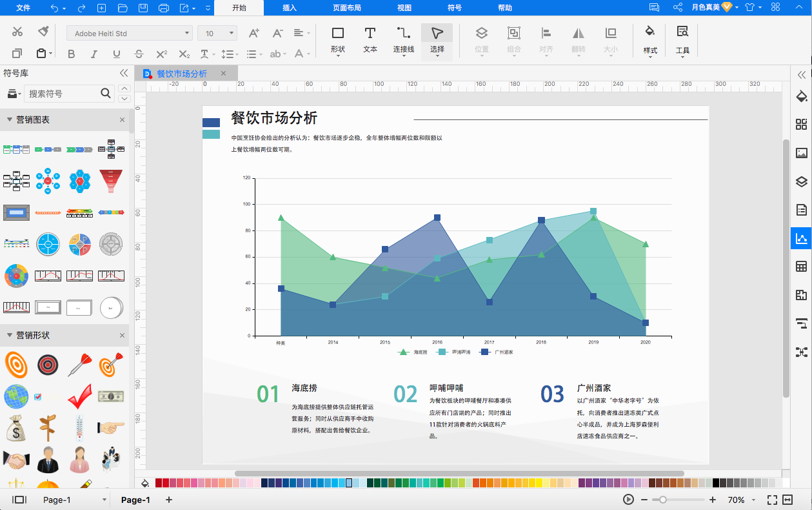The width and height of the screenshot is (812, 510).
Task: Switch to the 页面布局 tab
Action: [347, 8]
